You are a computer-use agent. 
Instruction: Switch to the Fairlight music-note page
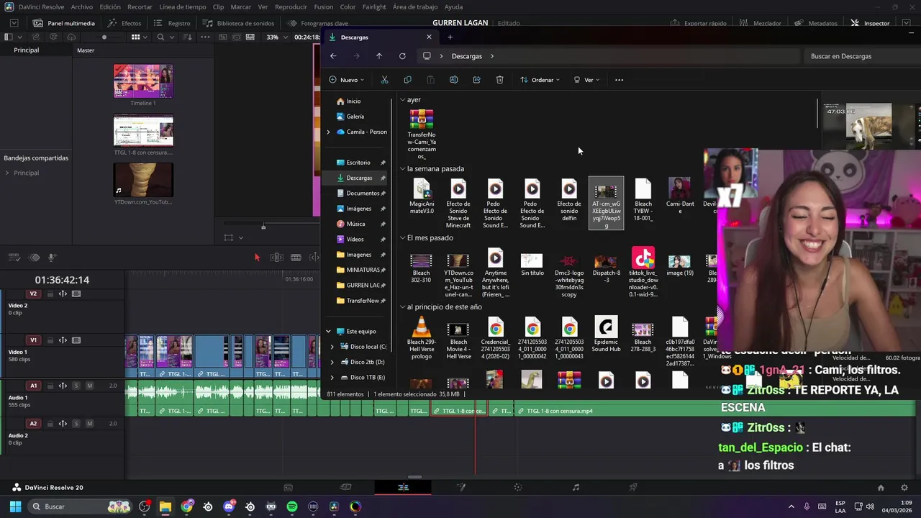click(x=576, y=487)
